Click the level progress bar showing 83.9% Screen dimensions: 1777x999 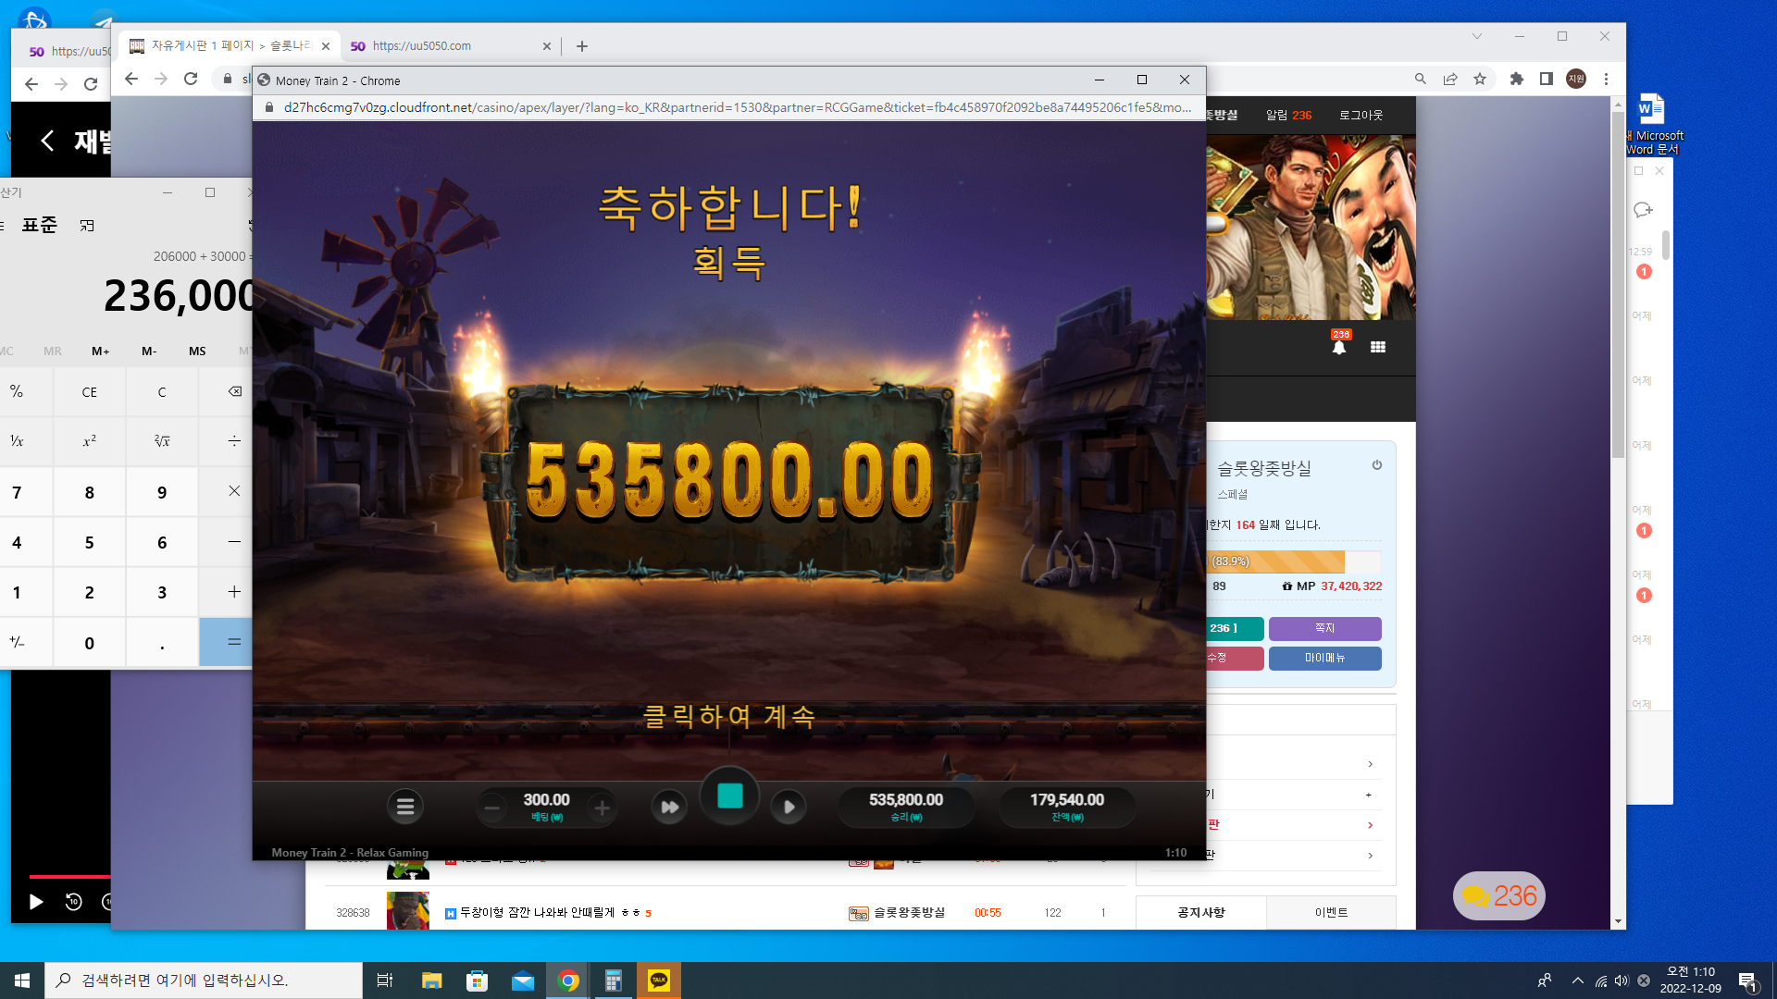point(1294,561)
